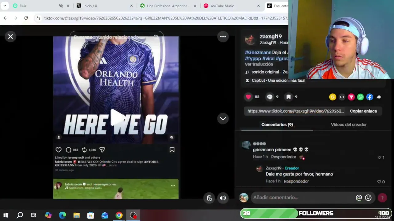Viewport: 394px width, 221px height.
Task: Send to friends with red send icon
Action: [351, 97]
